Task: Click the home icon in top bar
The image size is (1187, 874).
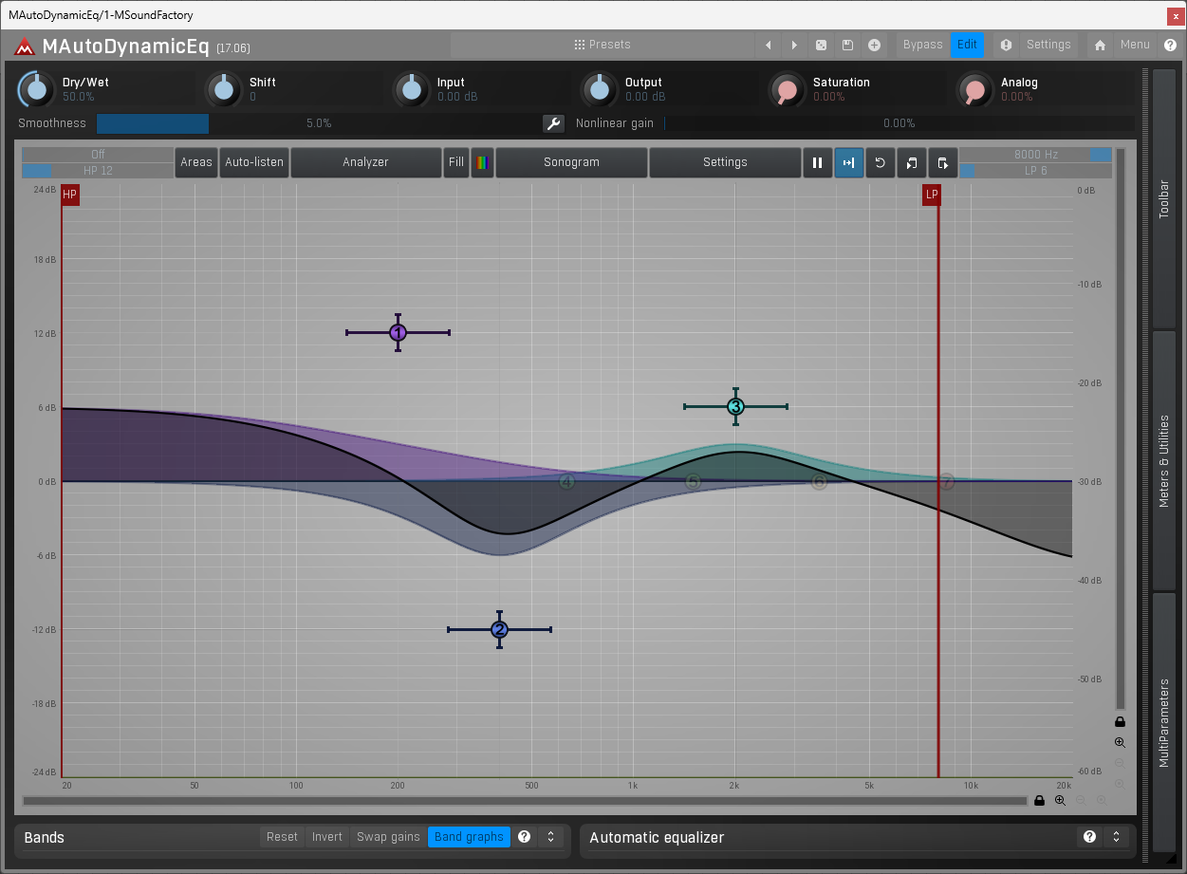Action: (1100, 45)
